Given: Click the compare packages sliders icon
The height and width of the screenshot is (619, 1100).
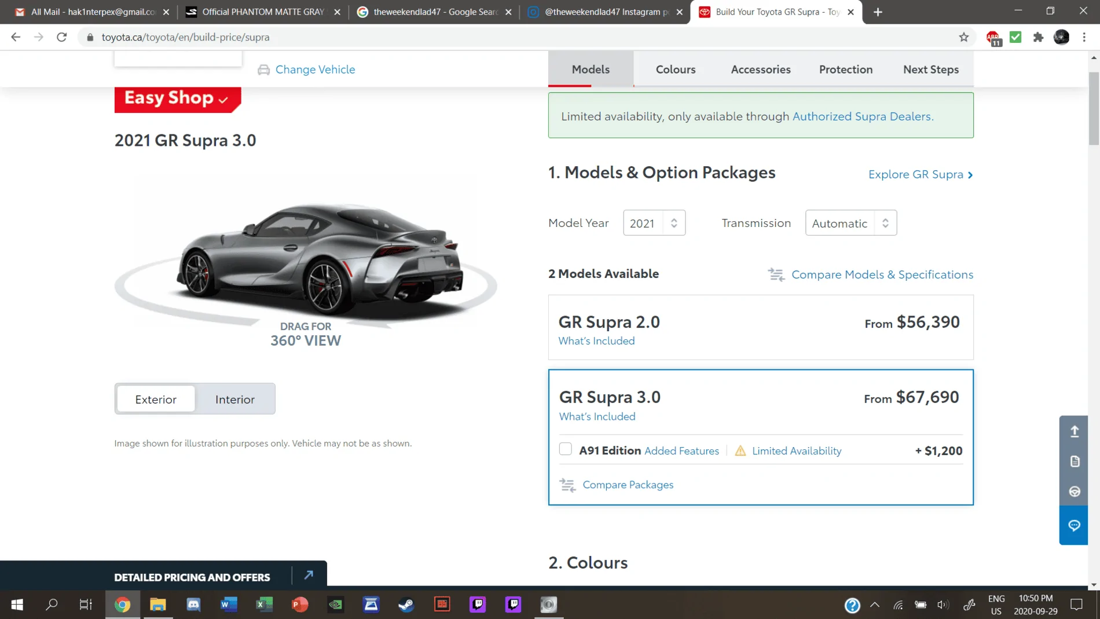Looking at the screenshot, I should coord(567,485).
